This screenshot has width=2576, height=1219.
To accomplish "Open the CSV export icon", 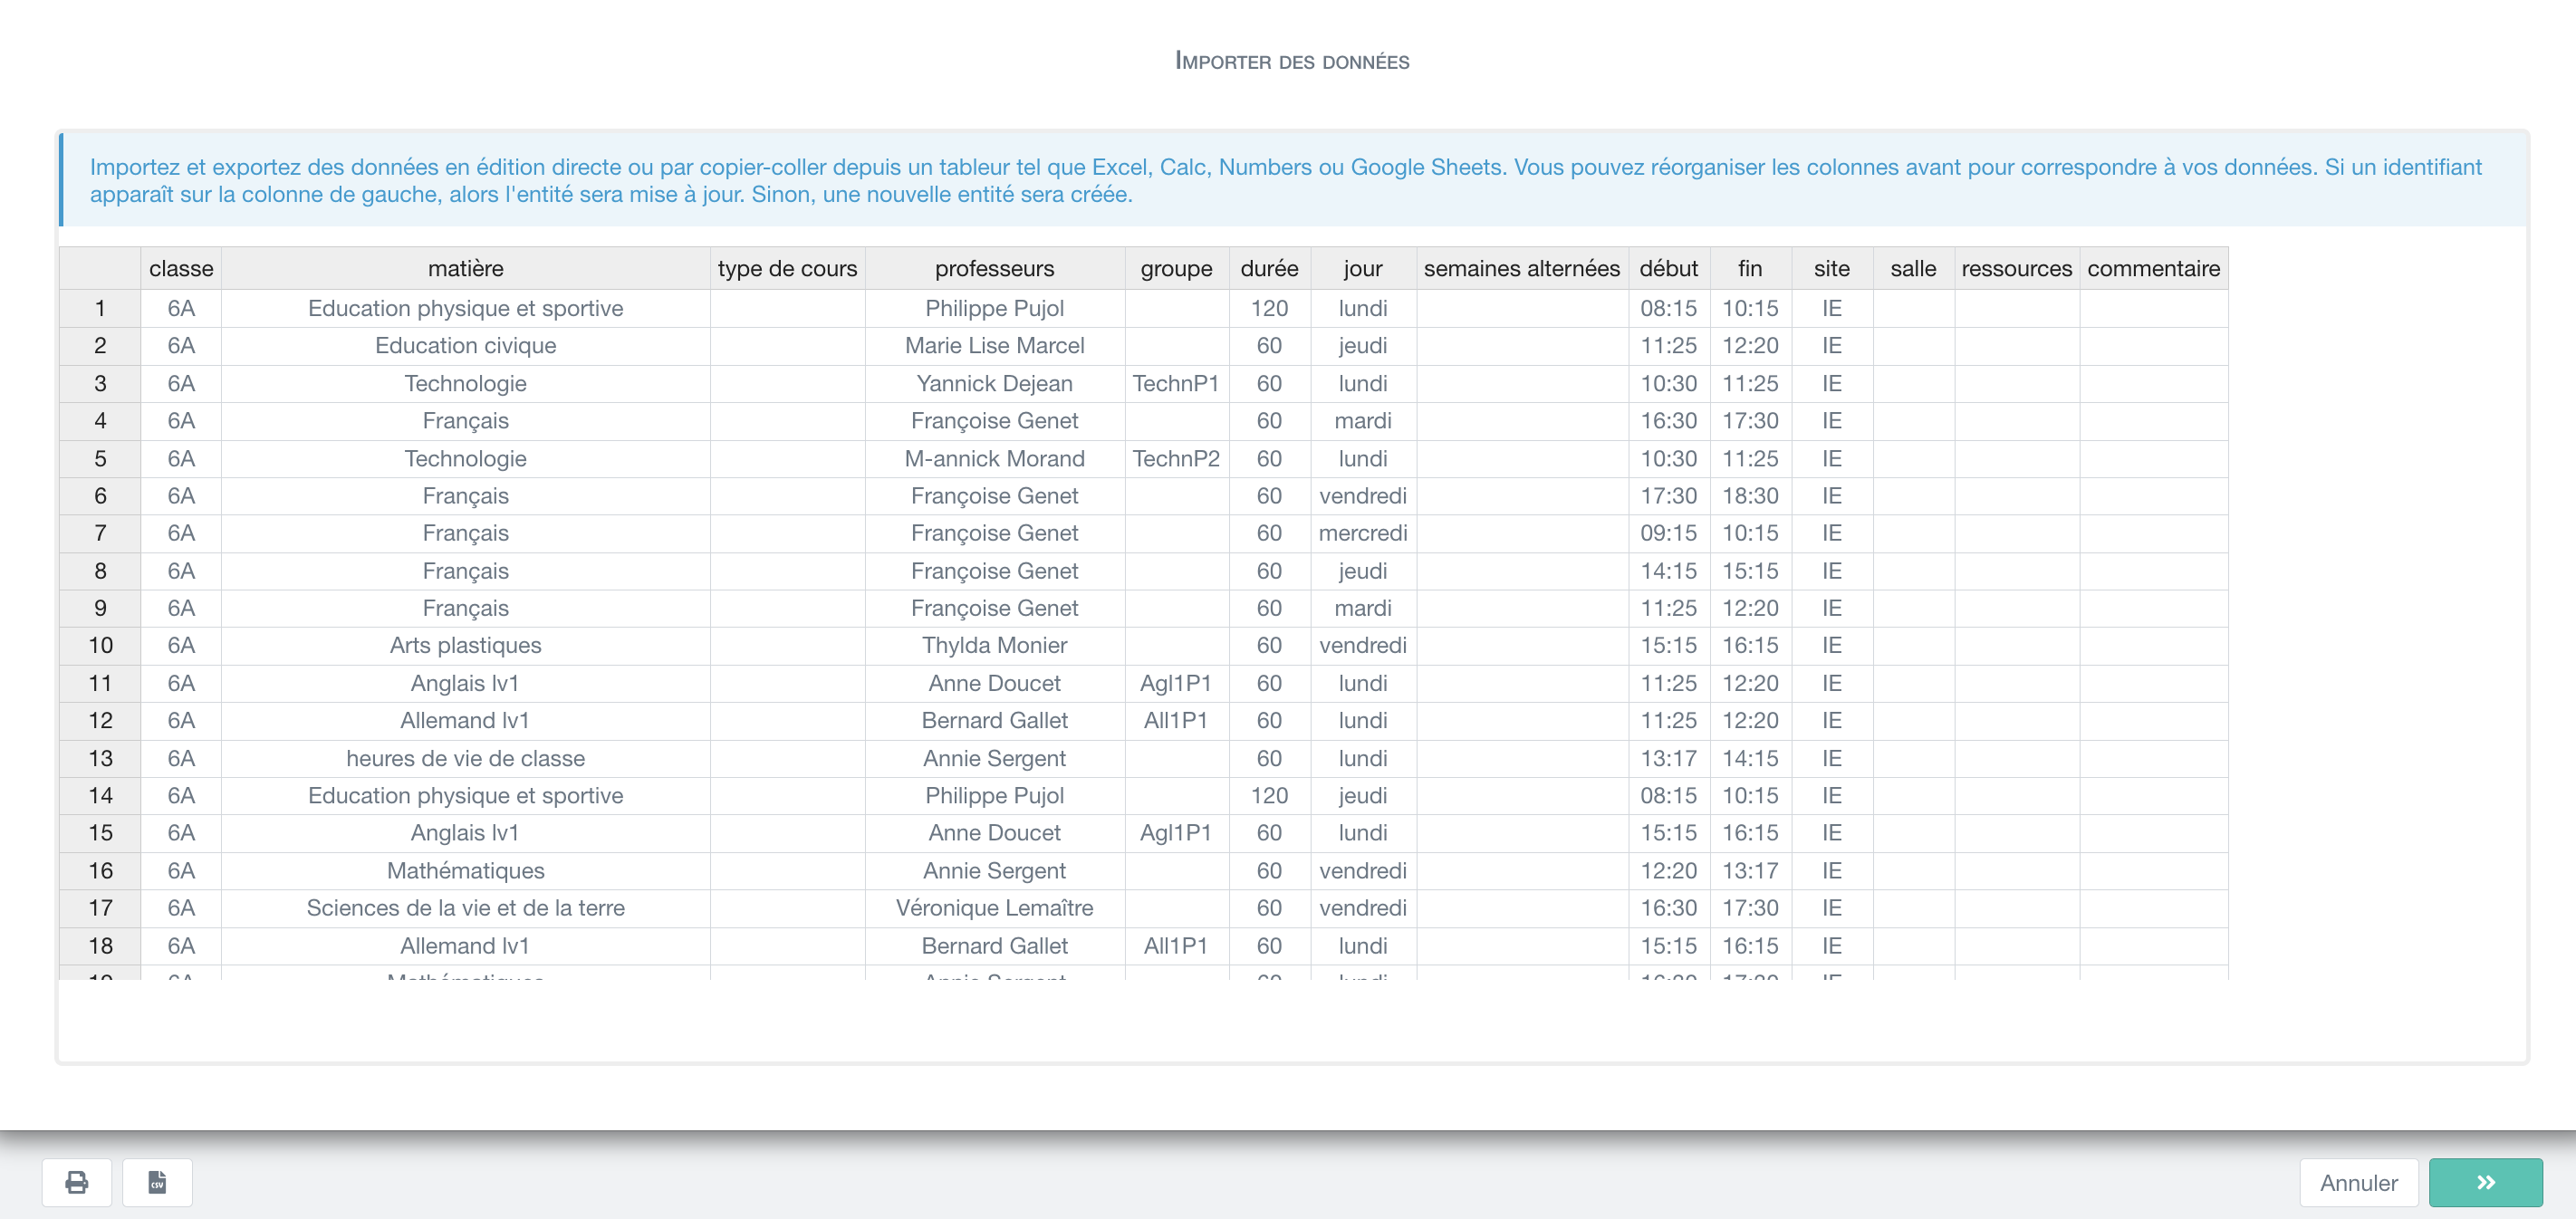I will click(x=157, y=1182).
